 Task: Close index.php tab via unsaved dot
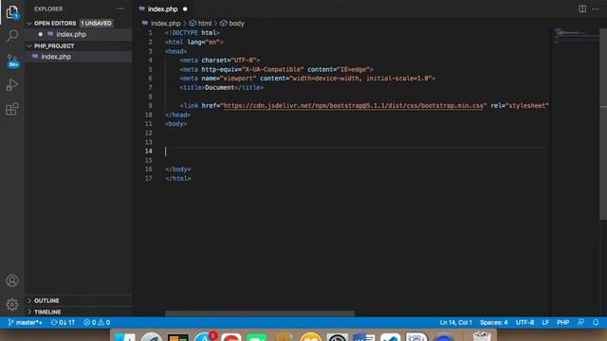coord(185,9)
